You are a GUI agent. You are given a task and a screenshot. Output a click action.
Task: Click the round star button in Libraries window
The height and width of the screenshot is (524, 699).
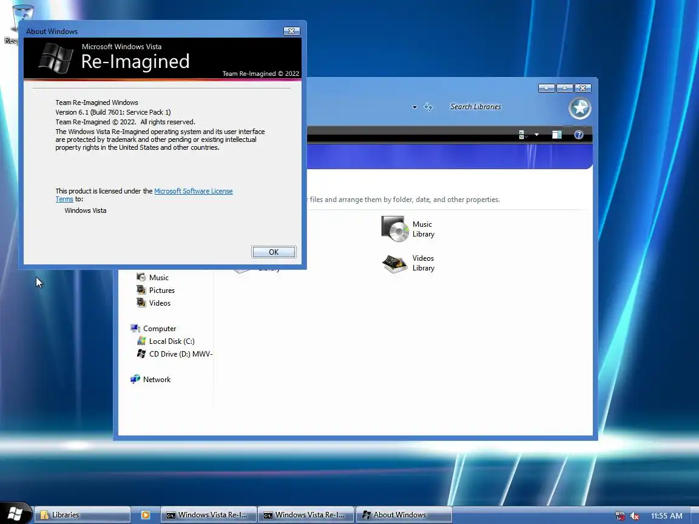pyautogui.click(x=579, y=108)
